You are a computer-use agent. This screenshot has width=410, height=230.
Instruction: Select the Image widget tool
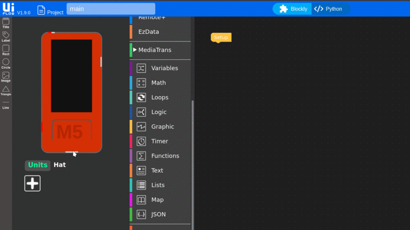pos(6,76)
